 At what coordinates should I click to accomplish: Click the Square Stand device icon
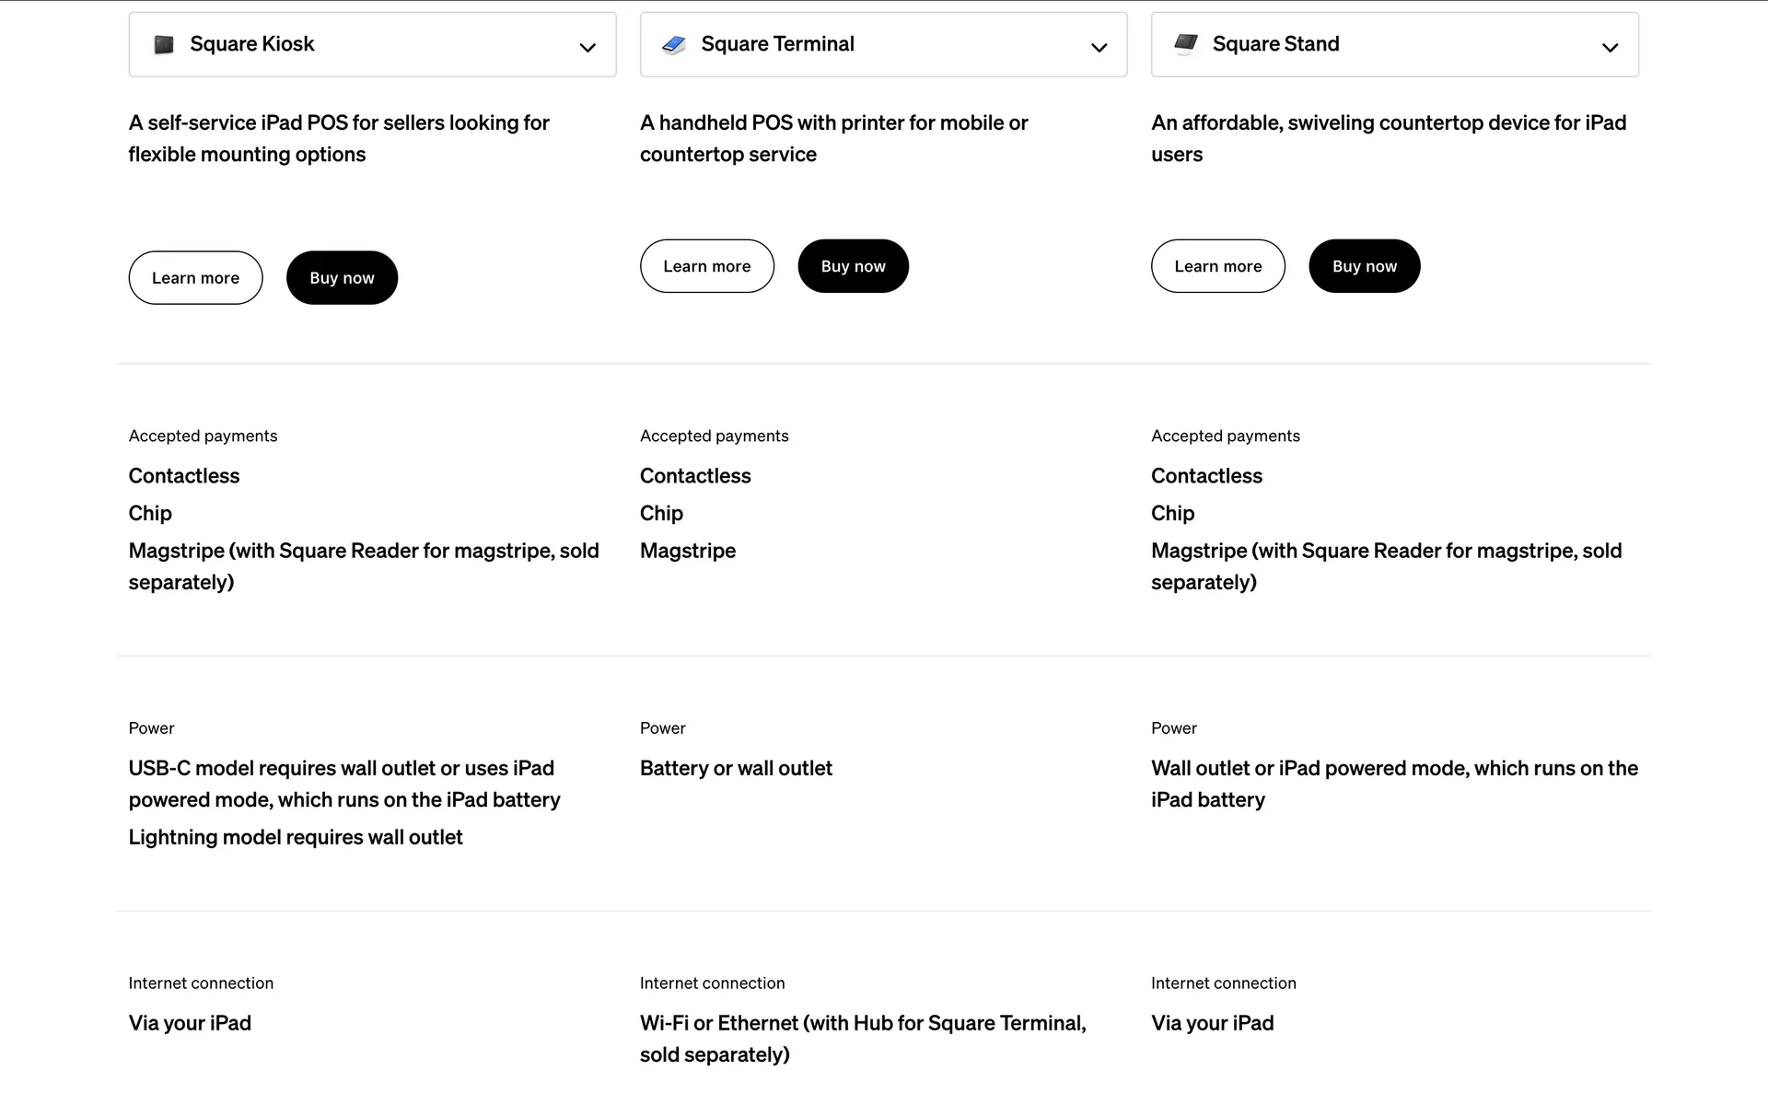[1186, 44]
